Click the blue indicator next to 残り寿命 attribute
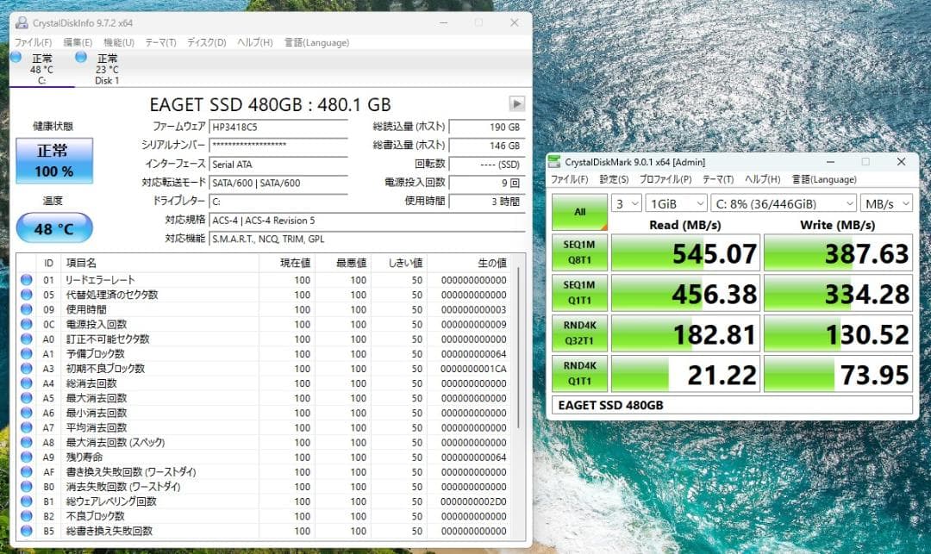 point(25,457)
